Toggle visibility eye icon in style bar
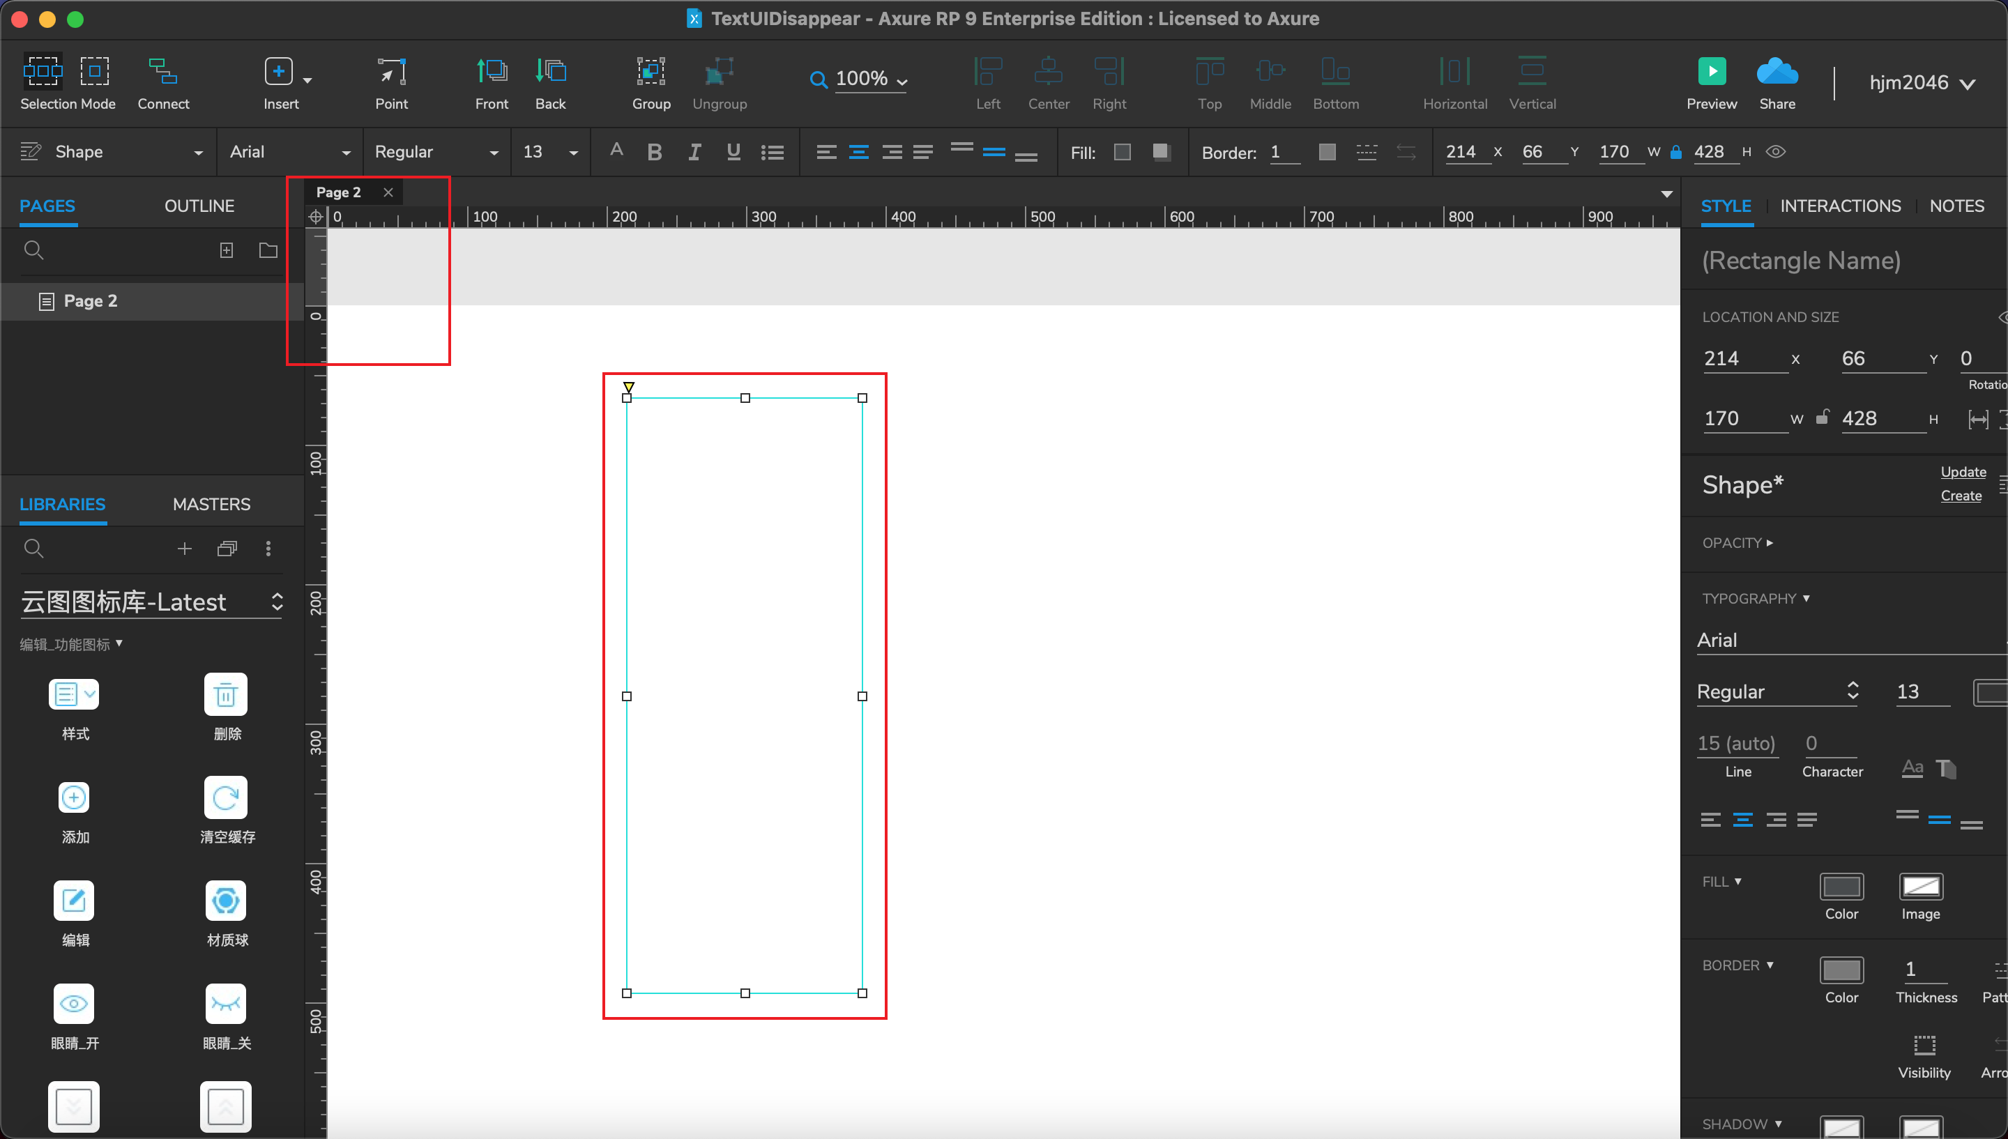Viewport: 2008px width, 1139px height. [1775, 152]
